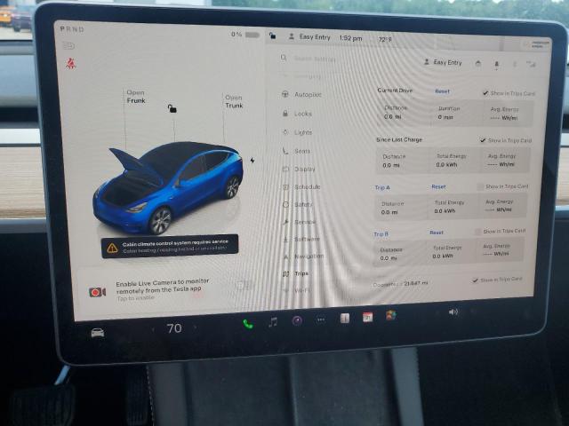Tap the connectivity signal icon in settings header

pyautogui.click(x=531, y=65)
